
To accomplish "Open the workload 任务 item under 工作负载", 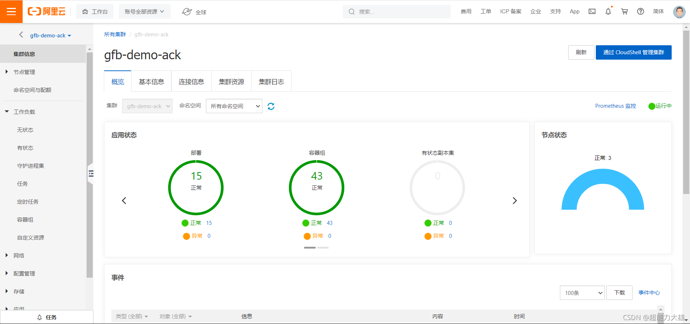I will click(x=22, y=184).
